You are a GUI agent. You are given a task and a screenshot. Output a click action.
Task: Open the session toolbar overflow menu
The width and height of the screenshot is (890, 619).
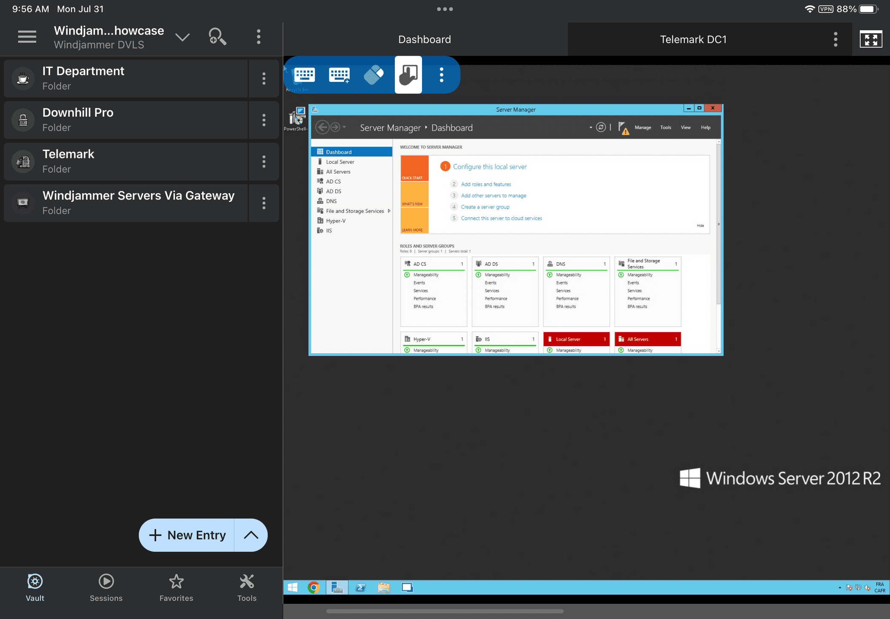(441, 75)
